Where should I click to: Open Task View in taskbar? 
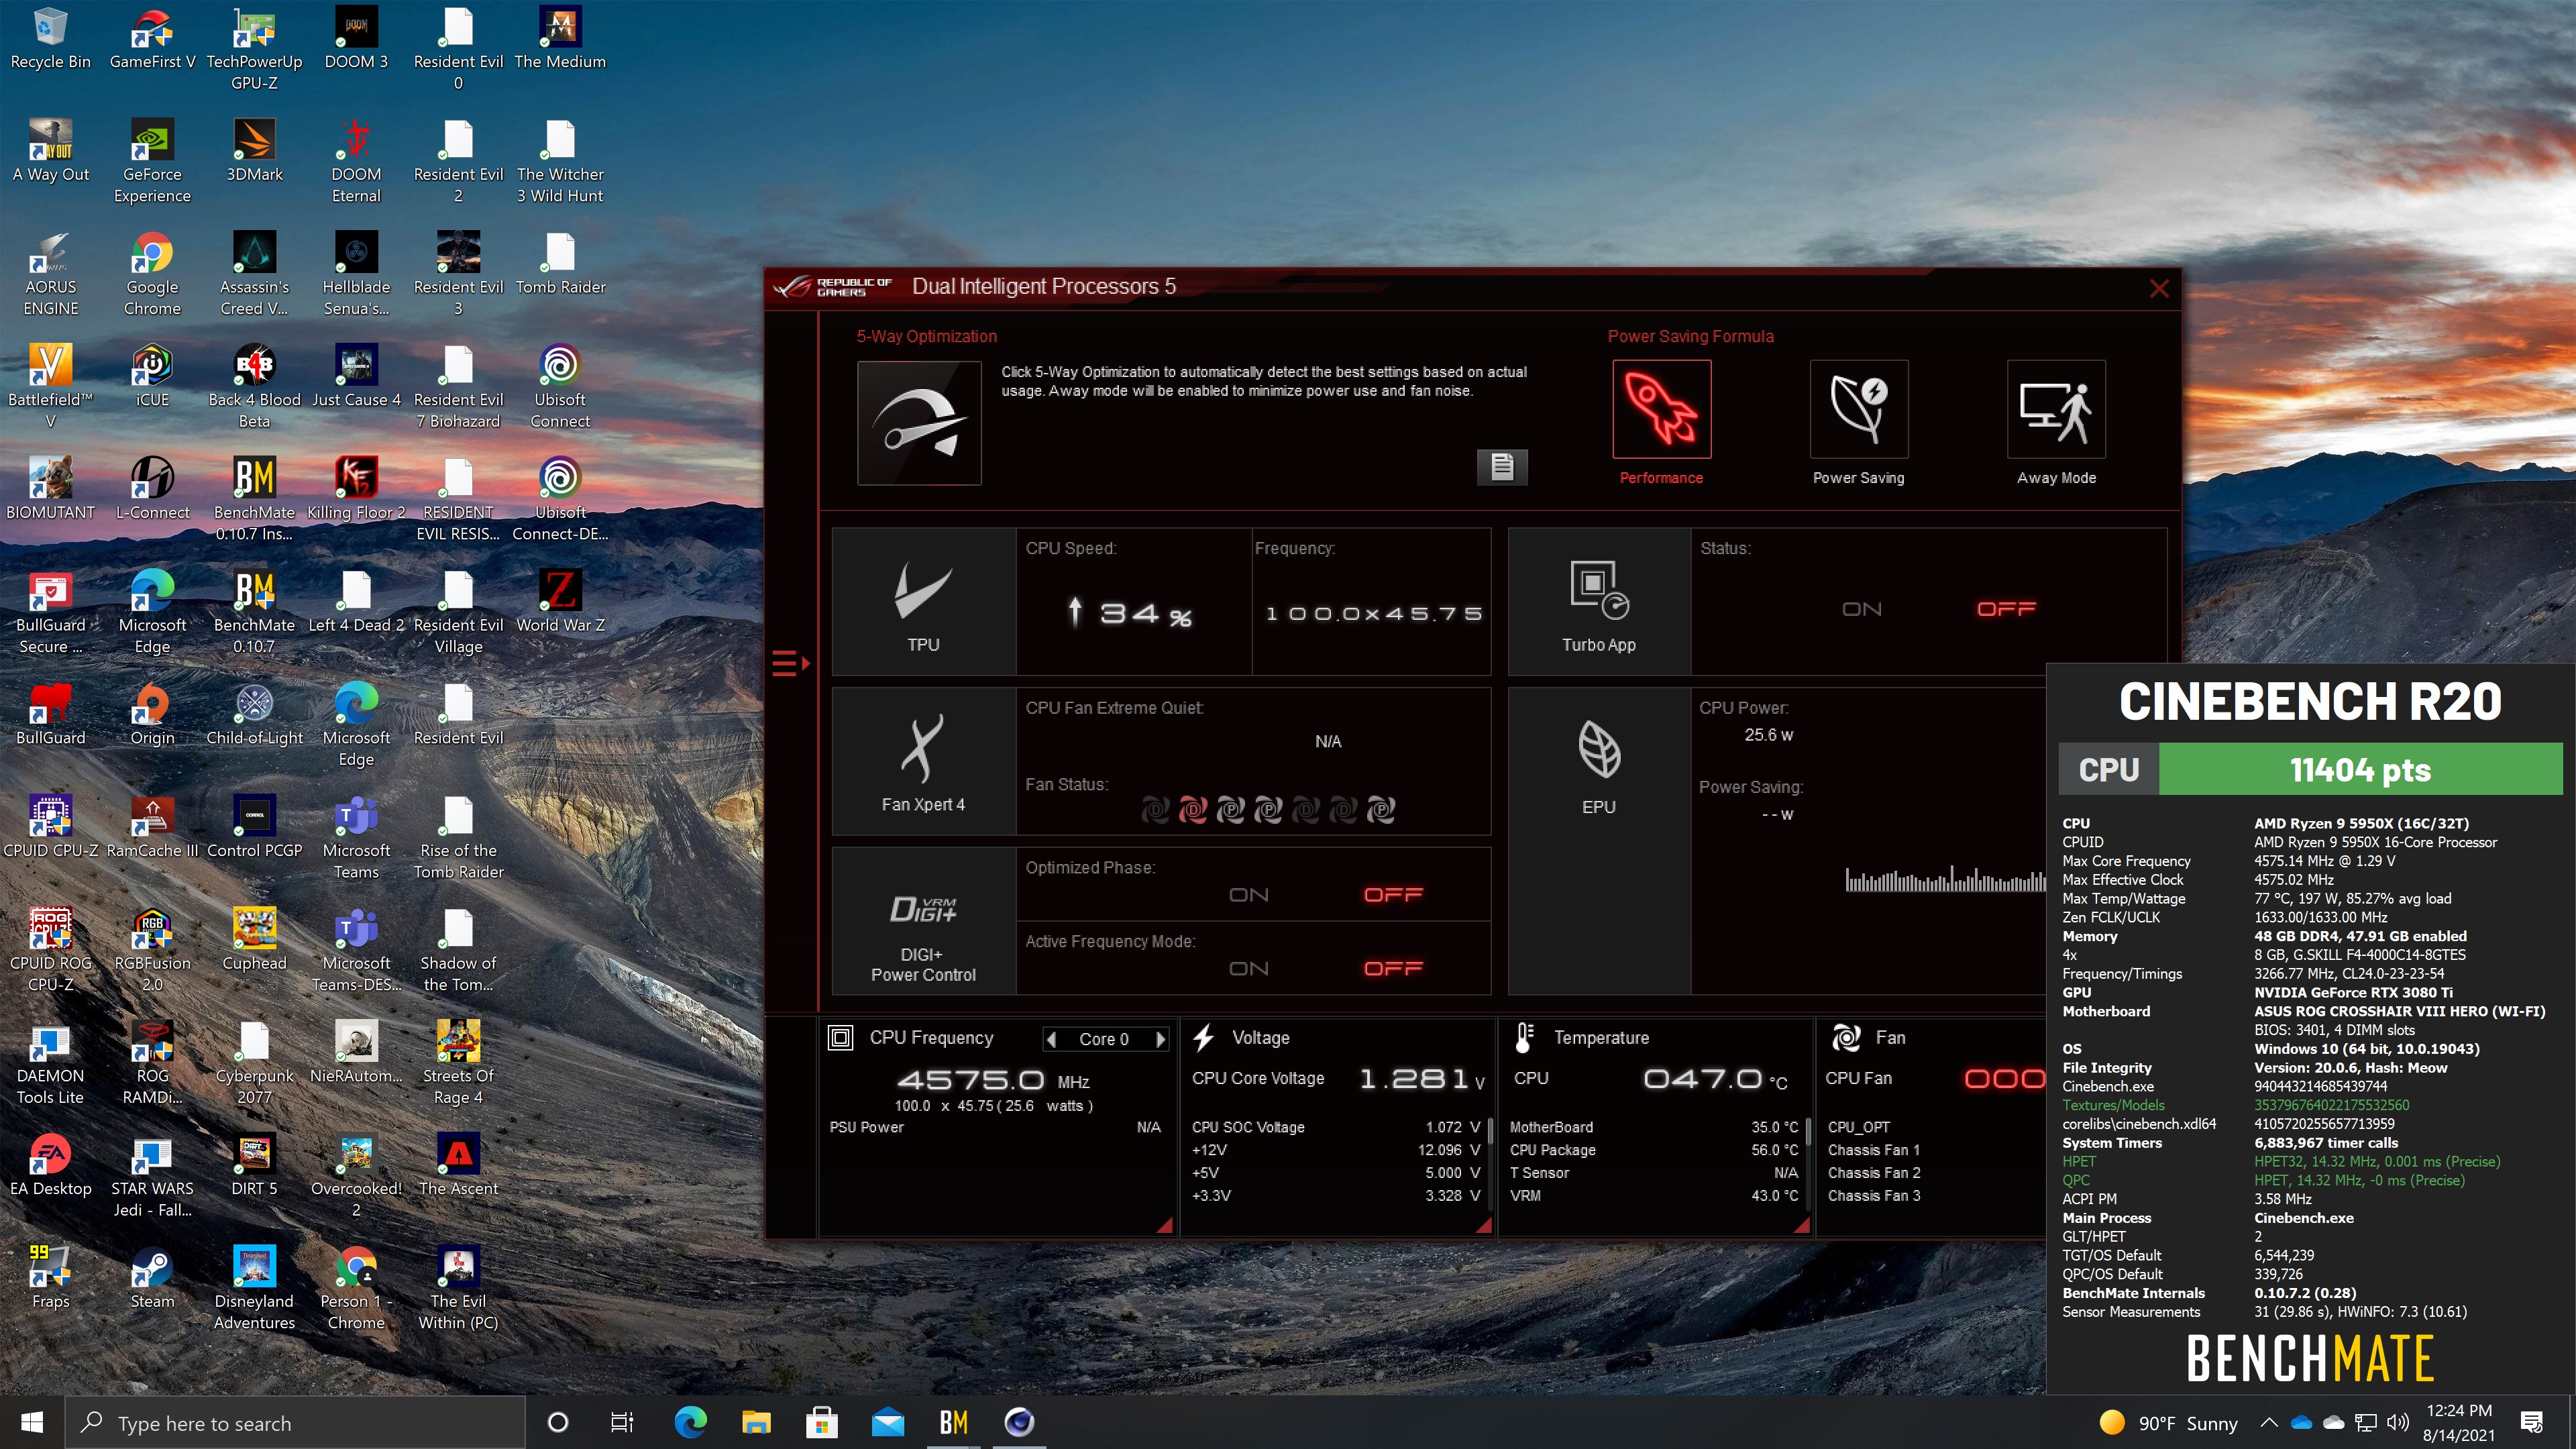(622, 1422)
